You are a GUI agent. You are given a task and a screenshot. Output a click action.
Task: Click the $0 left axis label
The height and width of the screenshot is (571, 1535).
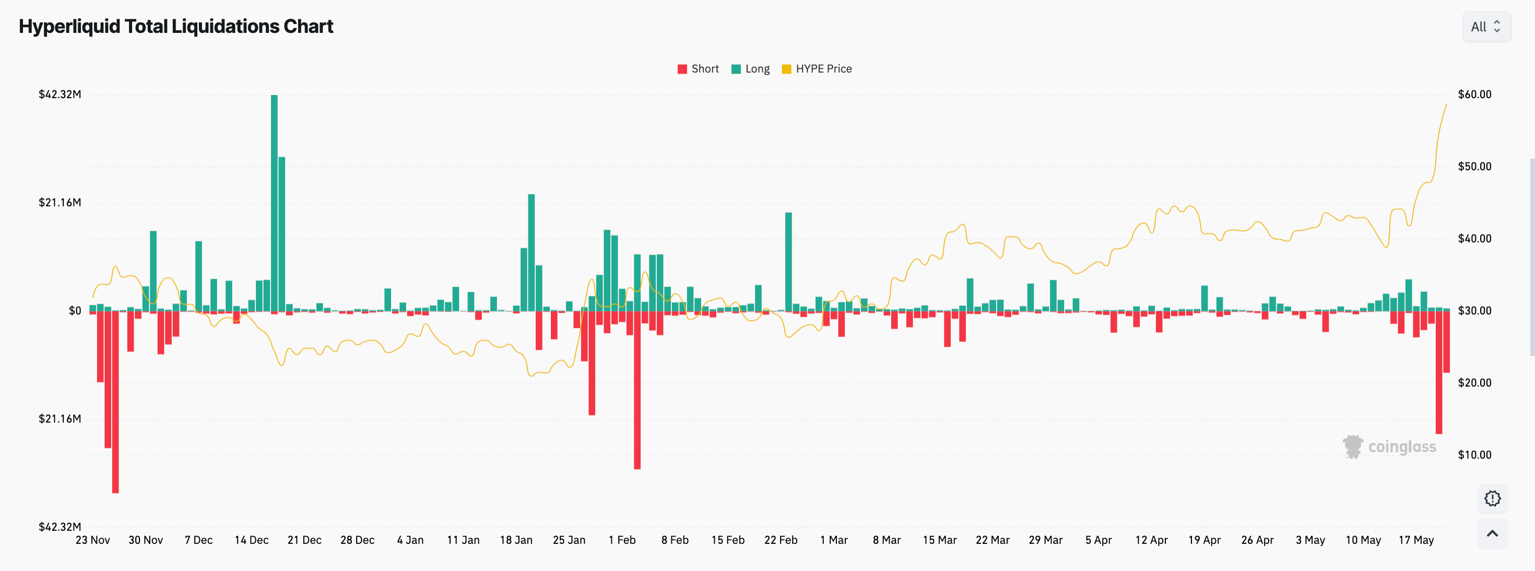click(75, 311)
